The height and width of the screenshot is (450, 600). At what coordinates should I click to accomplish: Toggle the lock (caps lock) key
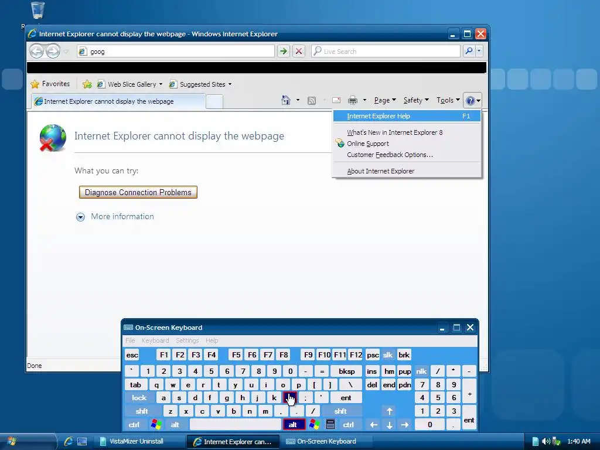[139, 398]
